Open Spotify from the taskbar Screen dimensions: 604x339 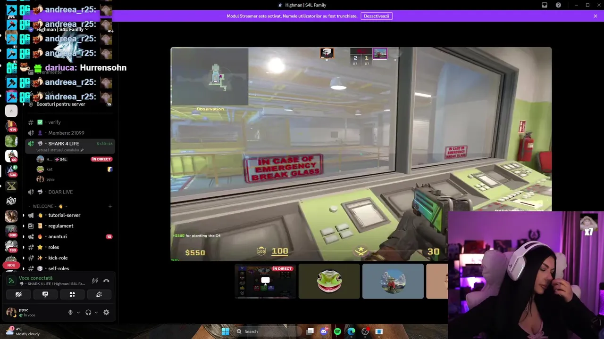[337, 331]
